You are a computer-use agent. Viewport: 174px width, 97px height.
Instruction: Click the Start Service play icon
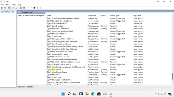pyautogui.click(x=28, y=8)
